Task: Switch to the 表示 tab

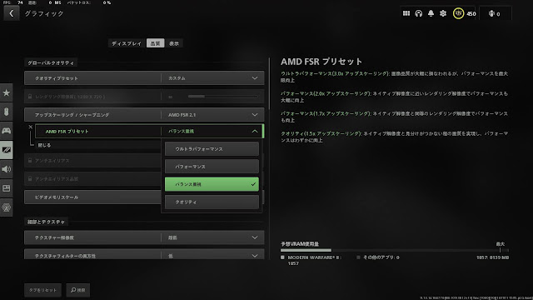Action: tap(174, 43)
